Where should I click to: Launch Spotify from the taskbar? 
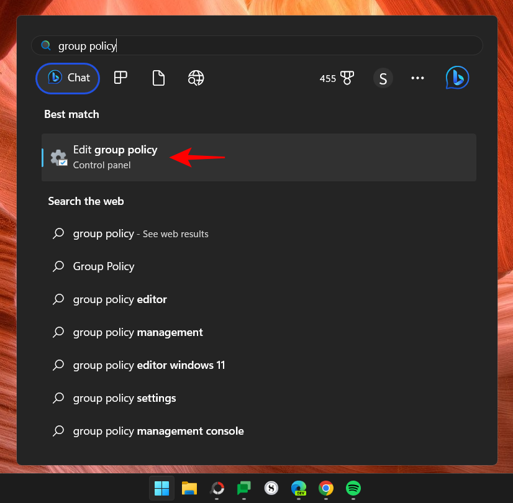tap(353, 489)
